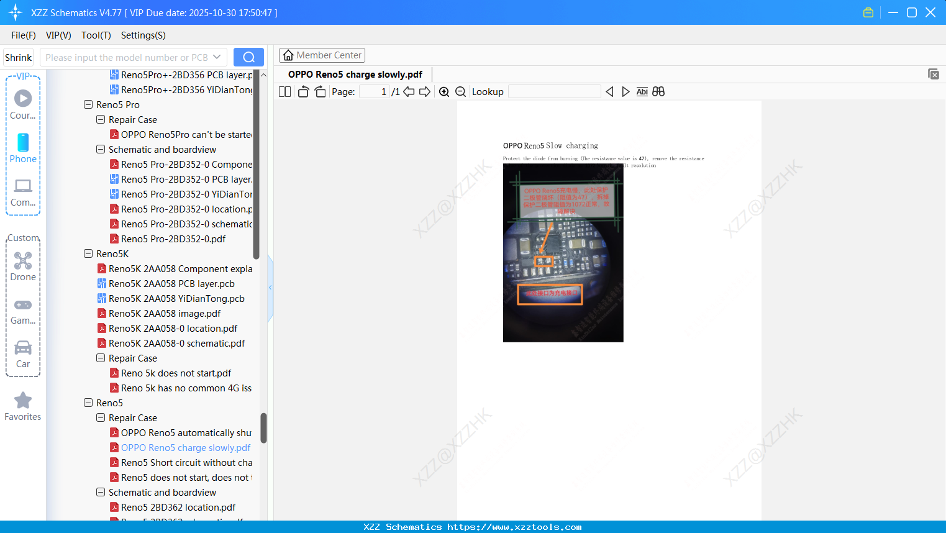Viewport: 946px width, 533px height.
Task: Open the xzztools.com link in status bar
Action: 514,527
